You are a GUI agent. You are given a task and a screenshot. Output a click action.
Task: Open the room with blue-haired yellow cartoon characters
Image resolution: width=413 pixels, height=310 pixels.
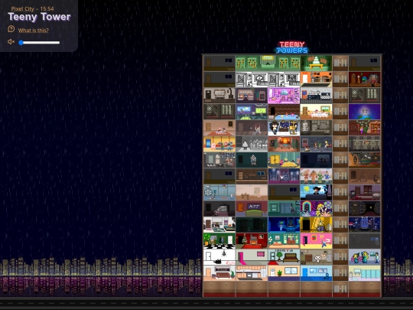tap(365, 256)
